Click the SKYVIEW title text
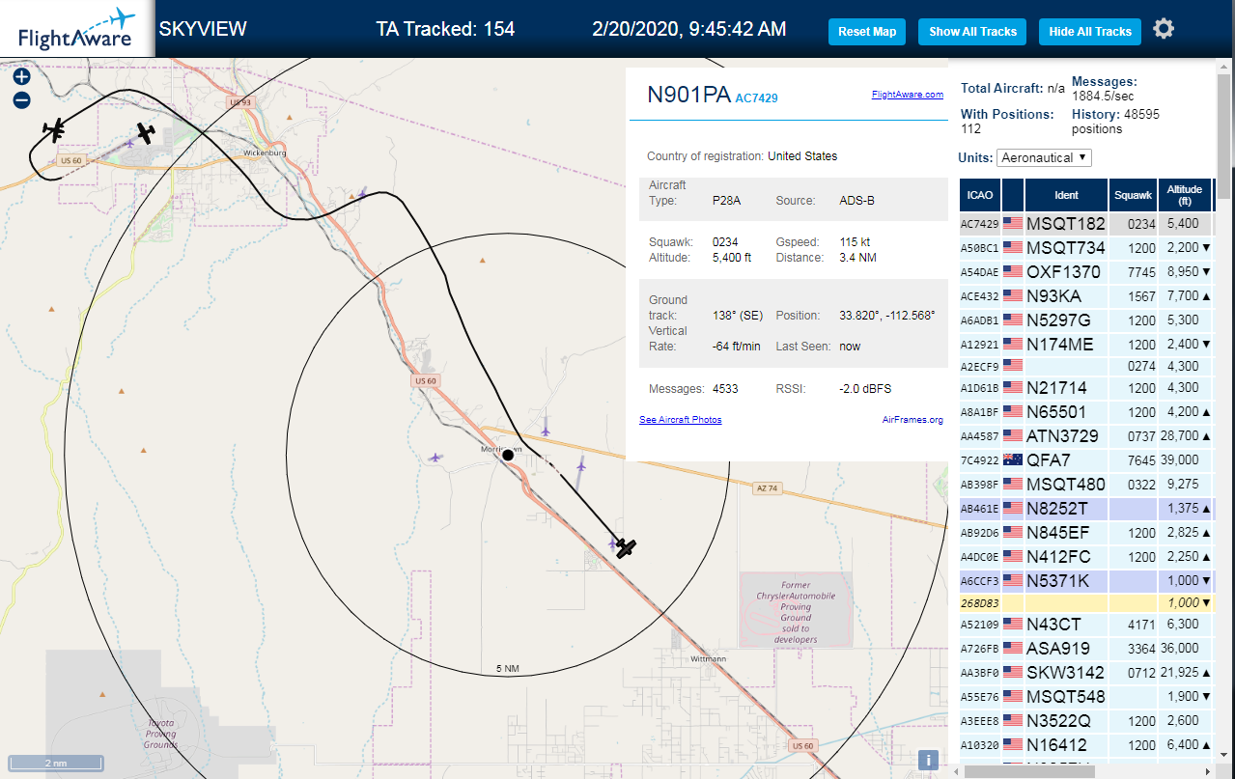1235x779 pixels. pyautogui.click(x=203, y=29)
